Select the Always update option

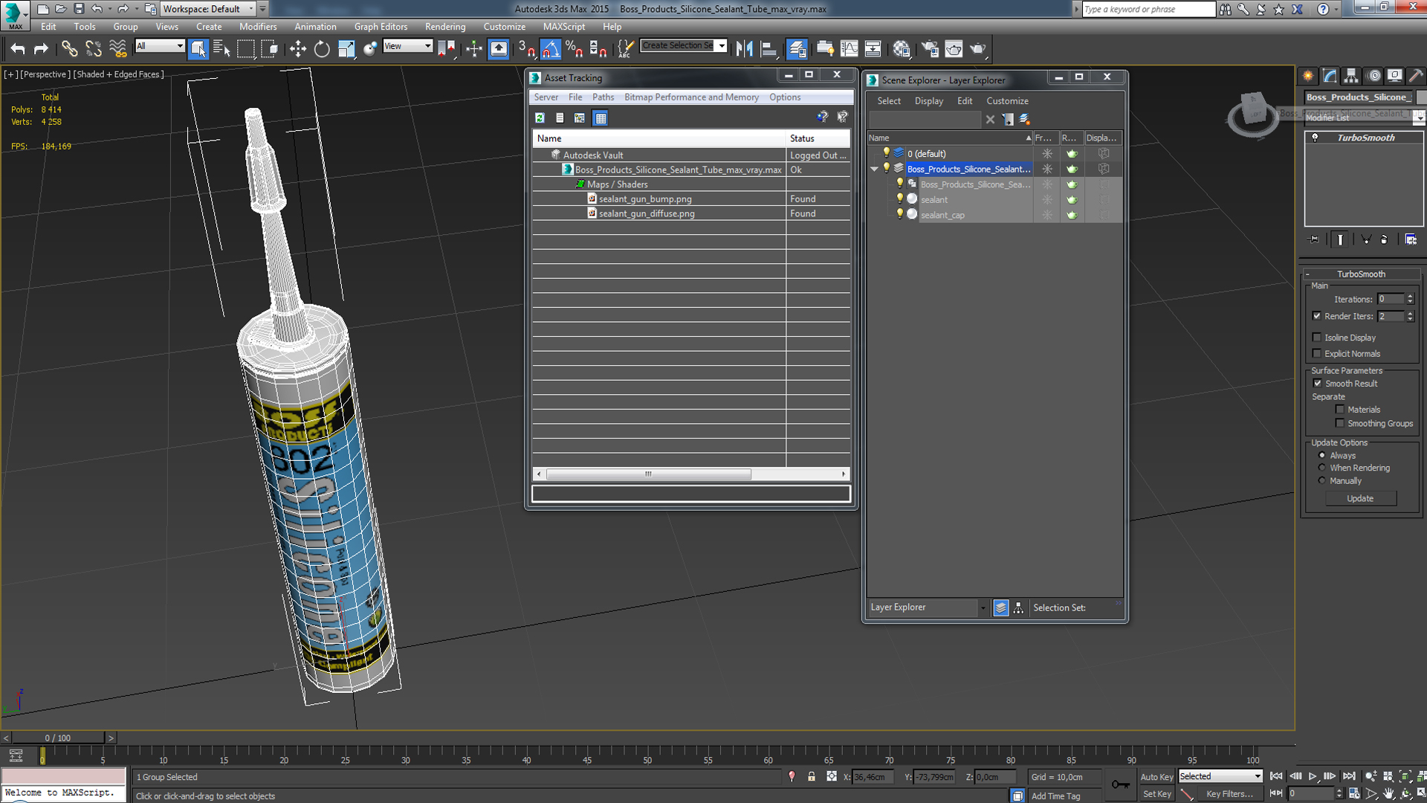click(1321, 455)
